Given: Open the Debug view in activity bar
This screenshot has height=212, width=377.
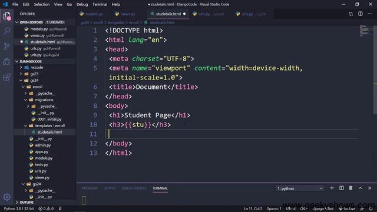Looking at the screenshot, I should (6, 62).
